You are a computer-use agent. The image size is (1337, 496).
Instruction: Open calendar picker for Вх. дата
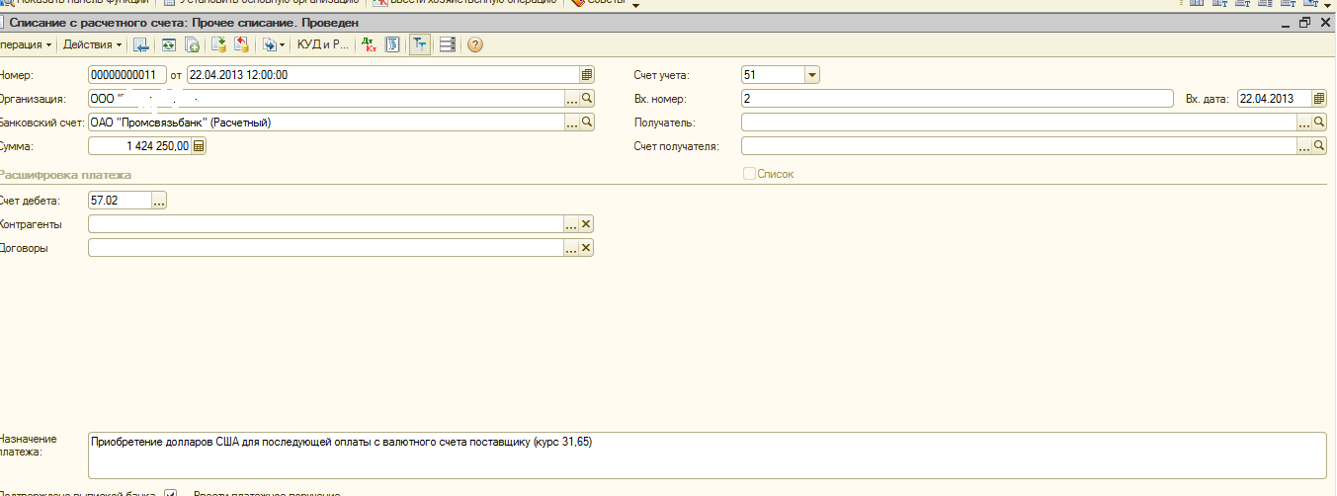click(1319, 99)
